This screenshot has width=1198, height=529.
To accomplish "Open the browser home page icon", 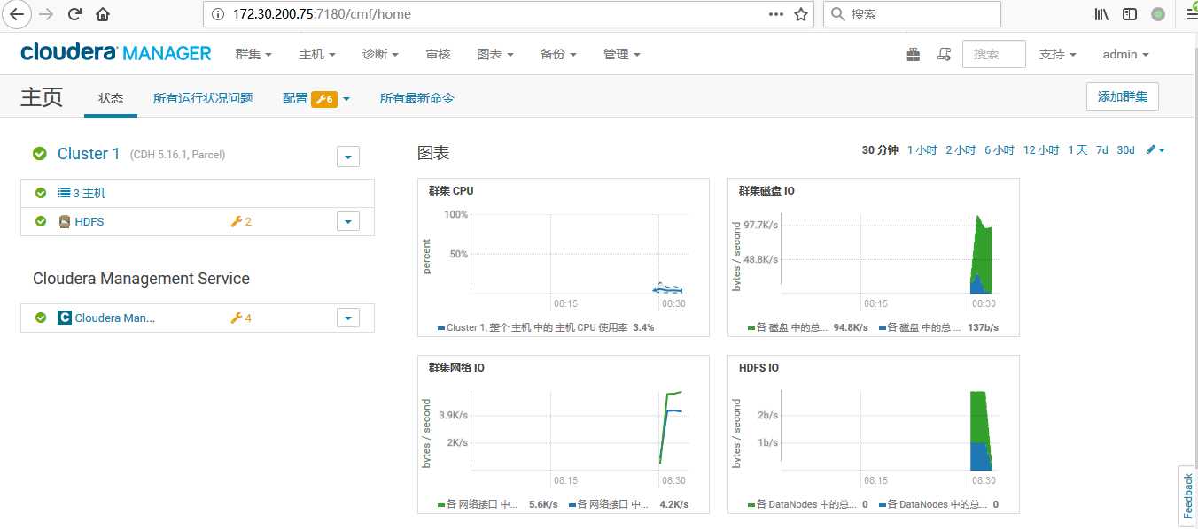I will coord(104,14).
